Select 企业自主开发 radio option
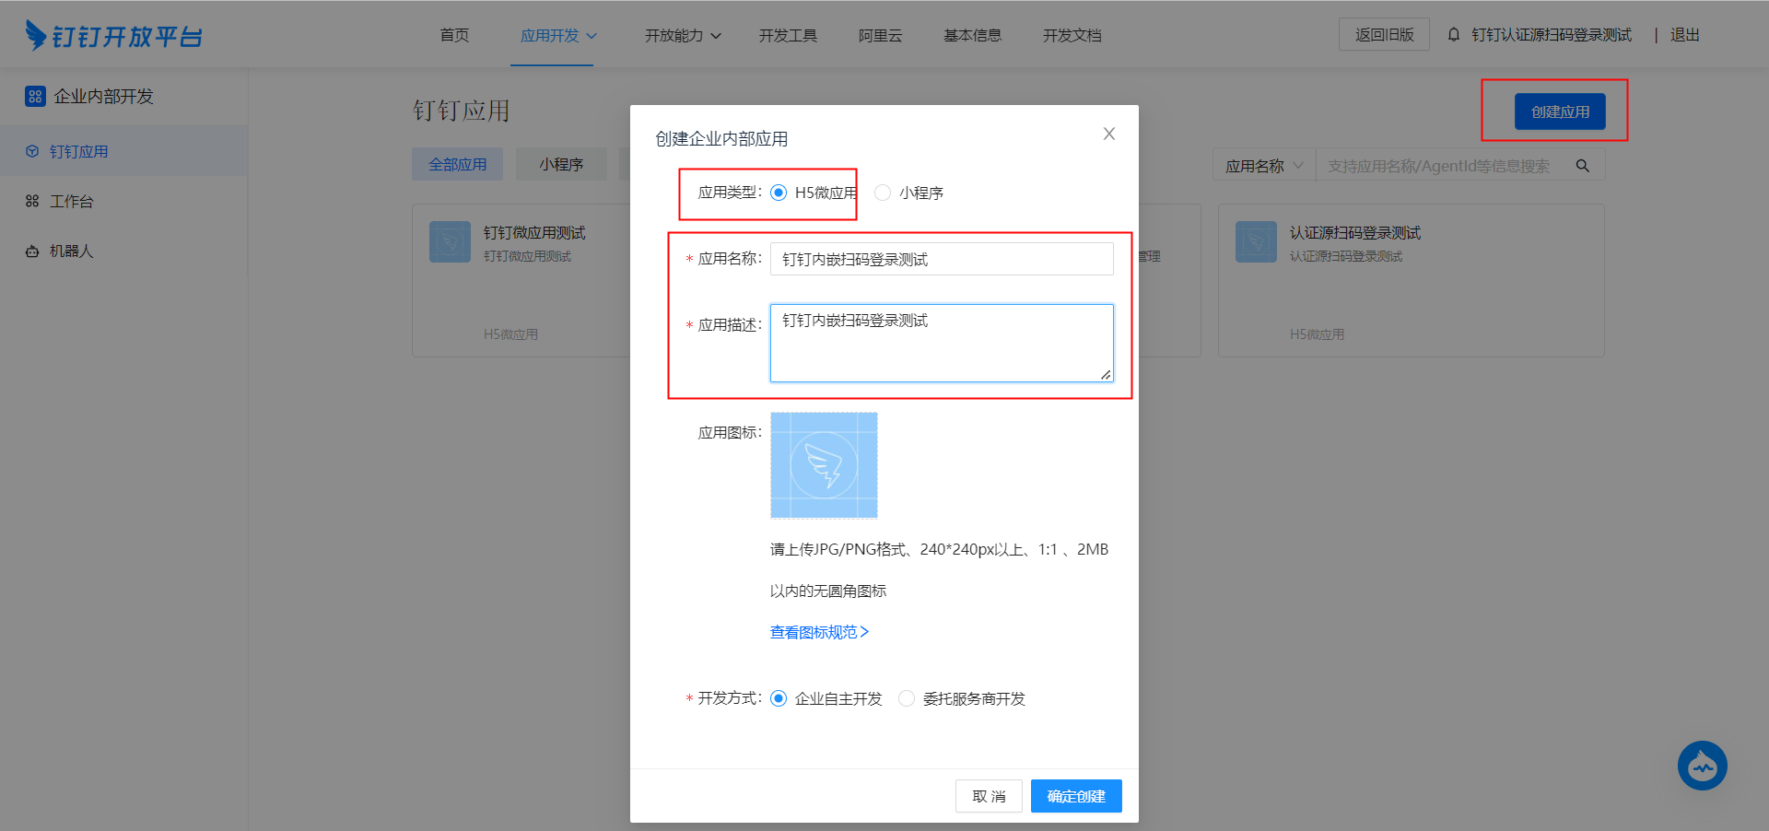The height and width of the screenshot is (831, 1769). pos(779,698)
